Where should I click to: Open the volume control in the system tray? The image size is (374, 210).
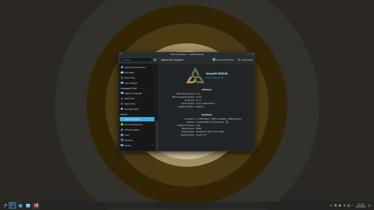[340, 205]
